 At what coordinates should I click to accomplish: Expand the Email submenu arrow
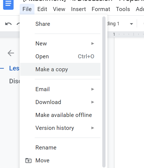click(93, 89)
